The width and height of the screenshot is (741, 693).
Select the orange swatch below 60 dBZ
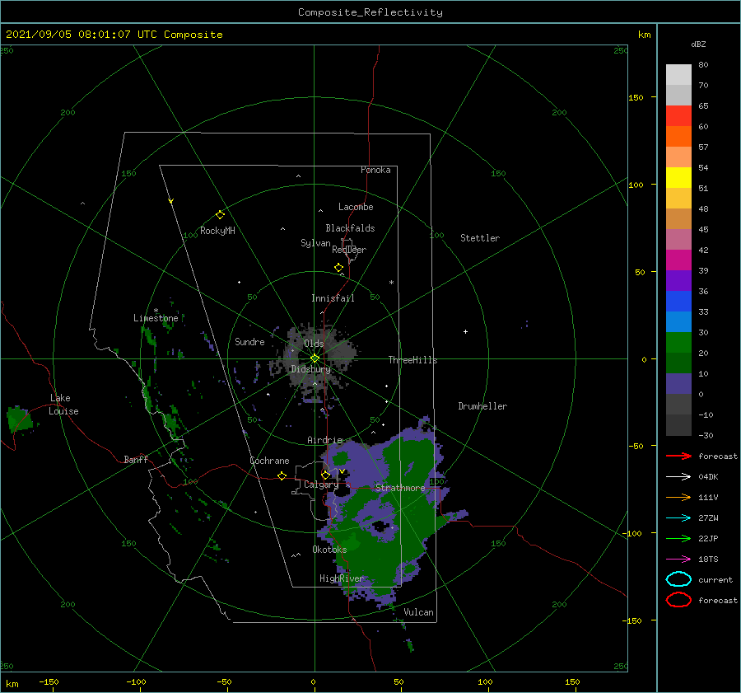pyautogui.click(x=678, y=136)
